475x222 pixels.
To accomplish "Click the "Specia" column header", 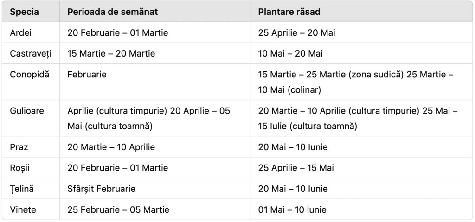I will tap(25, 12).
